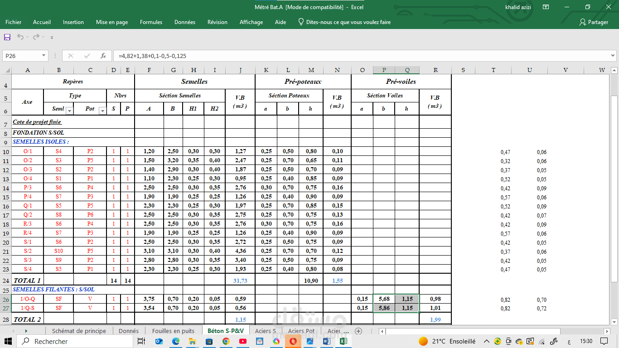Click the Windows Start button
619x348 pixels.
(x=9, y=341)
